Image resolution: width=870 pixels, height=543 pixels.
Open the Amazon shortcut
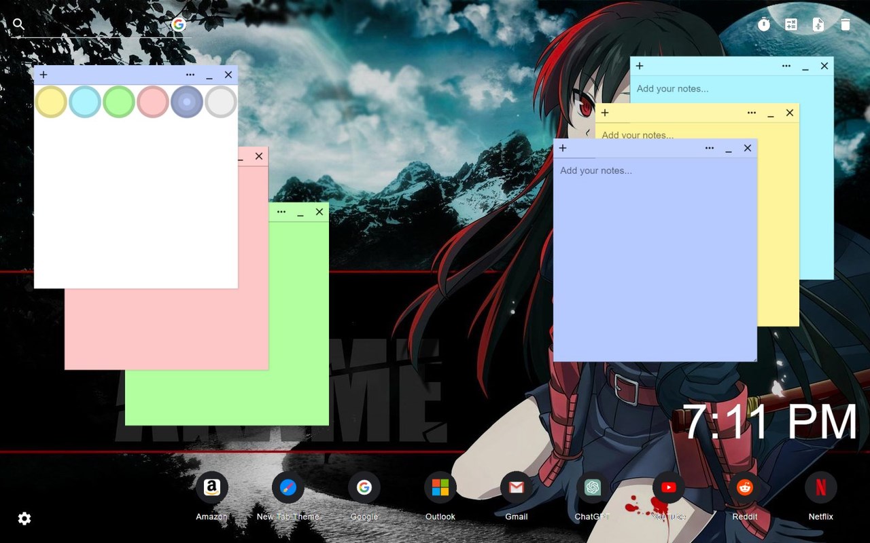(212, 487)
